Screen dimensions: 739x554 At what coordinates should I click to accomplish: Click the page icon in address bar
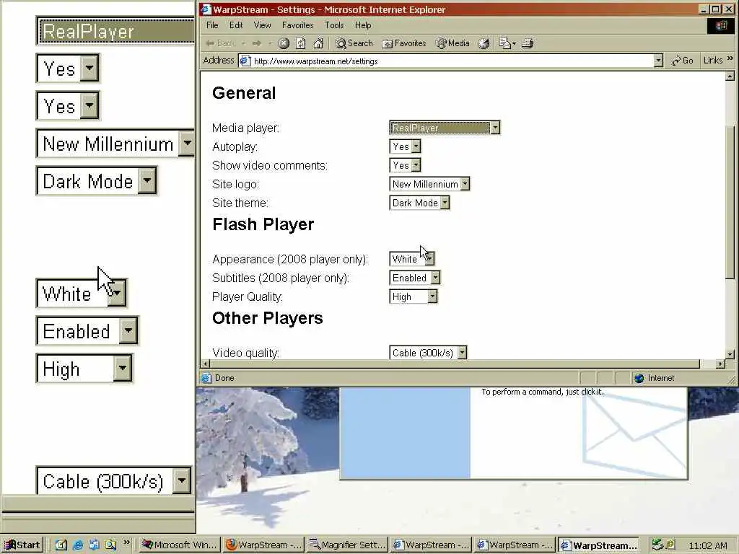pos(245,61)
